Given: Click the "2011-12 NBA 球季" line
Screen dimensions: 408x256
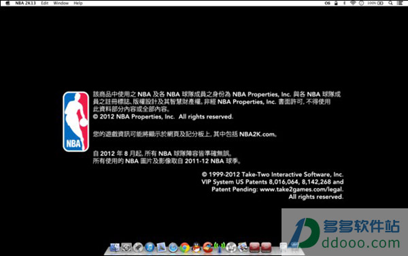Looking at the screenshot, I should [213, 161].
